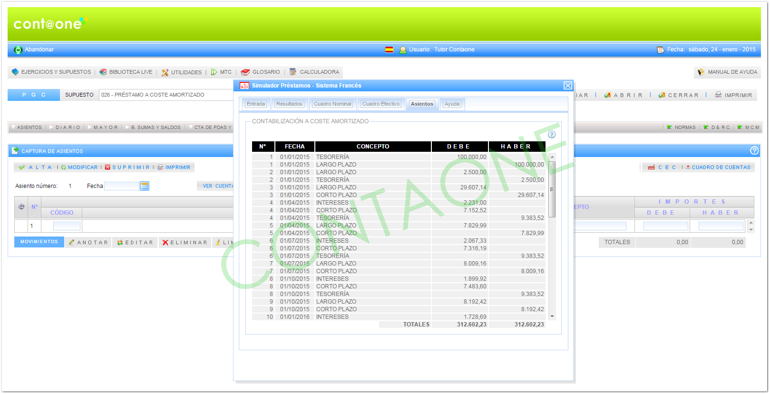Click CERRAR button
770x394 pixels.
coord(679,95)
